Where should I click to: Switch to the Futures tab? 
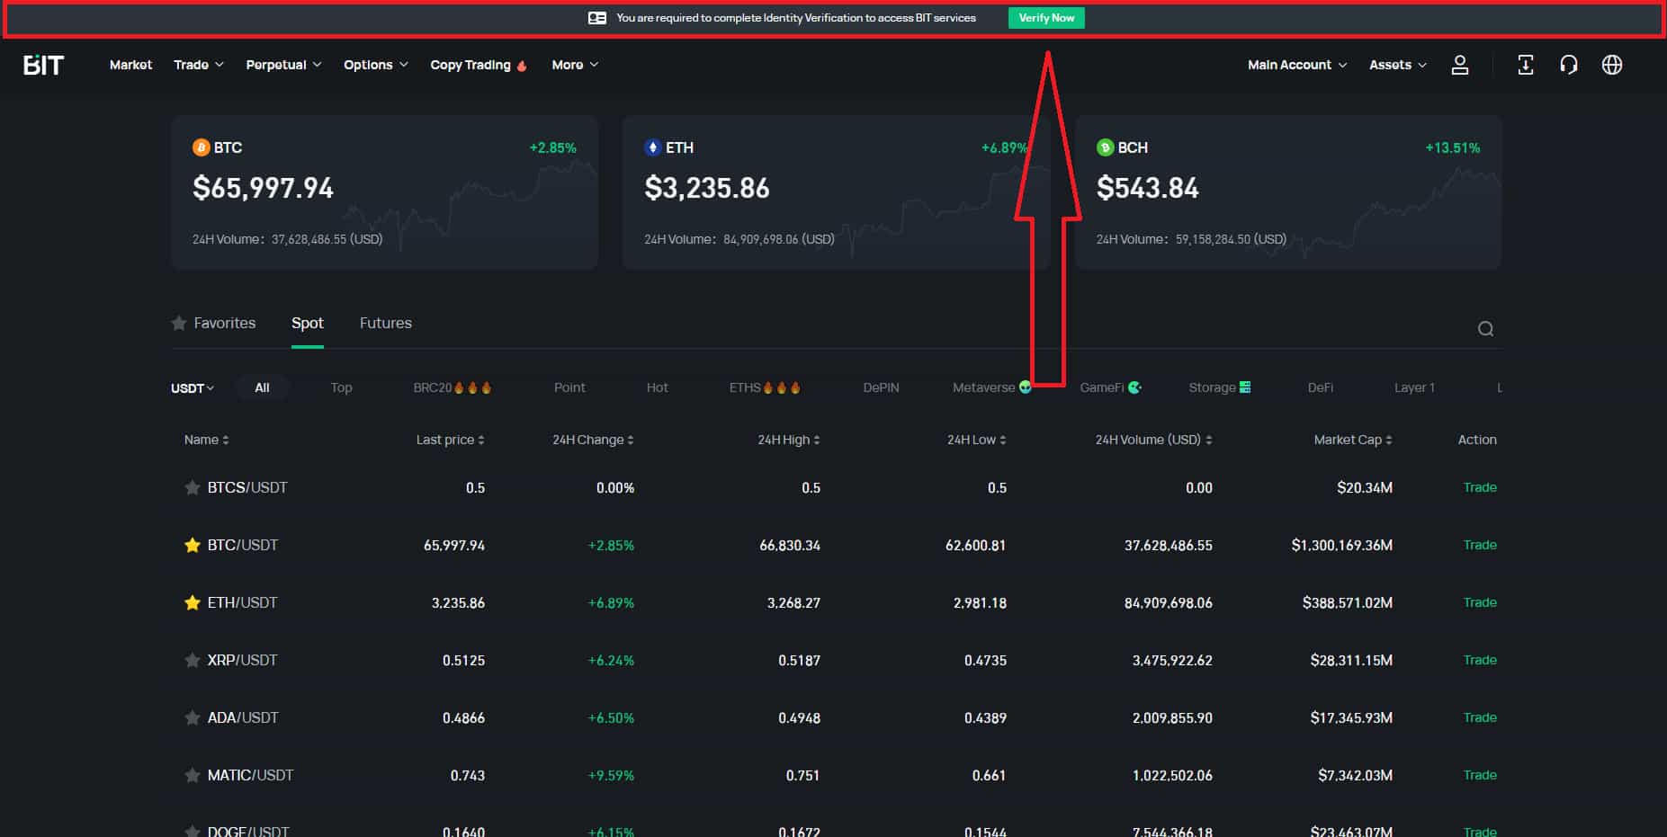385,323
